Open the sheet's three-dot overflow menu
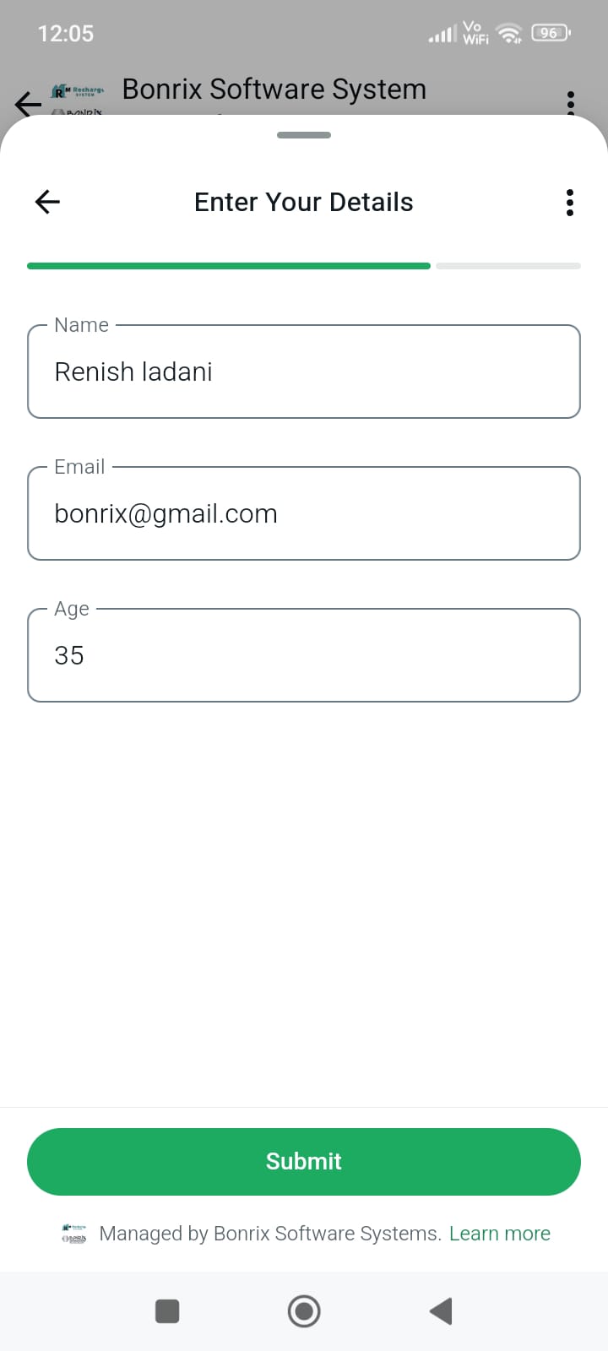Screen dimensions: 608x1351 click(x=570, y=203)
